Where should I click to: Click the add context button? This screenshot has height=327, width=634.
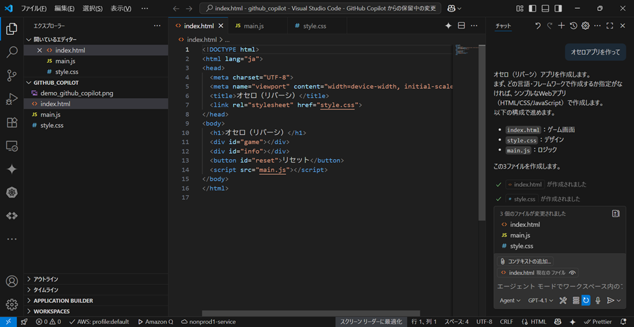tap(526, 262)
